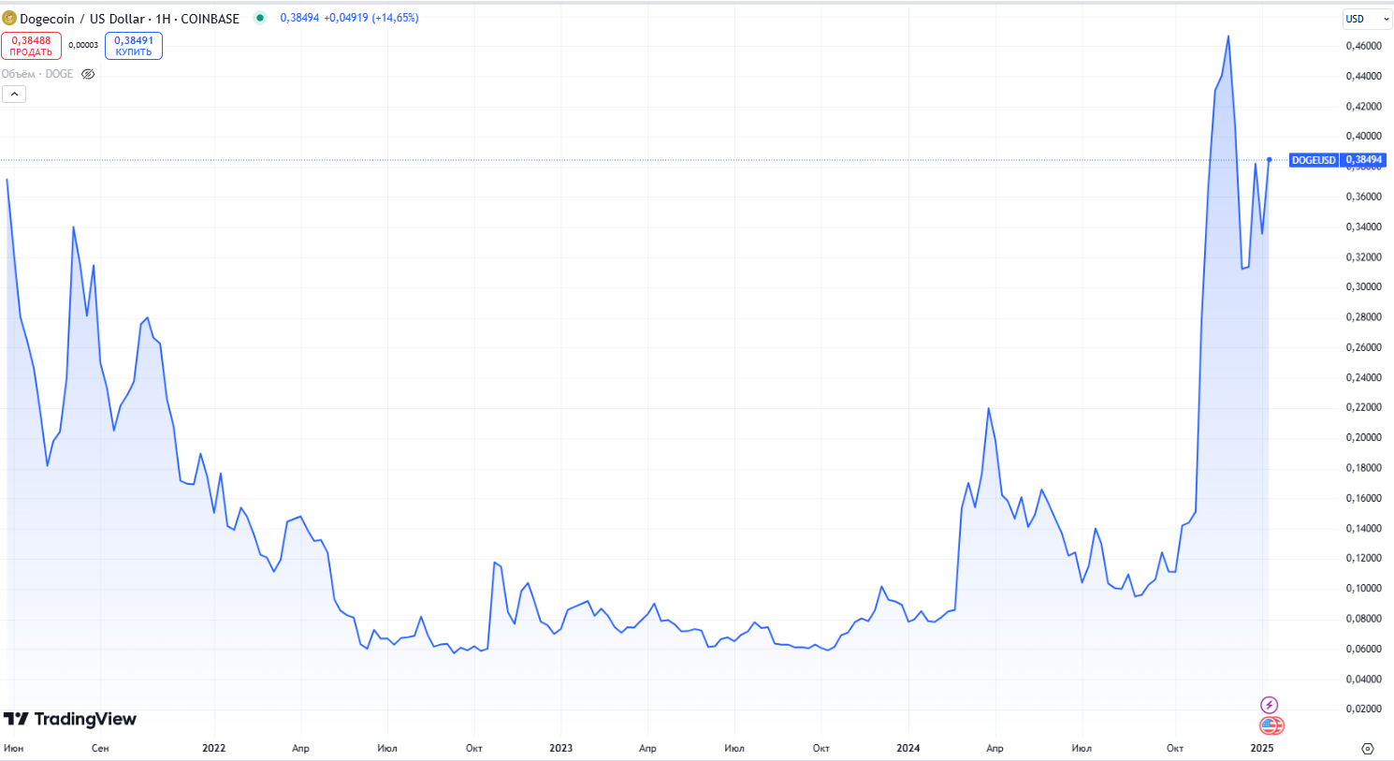Click the 2022 label on time axis
This screenshot has height=761, width=1394.
pos(214,748)
